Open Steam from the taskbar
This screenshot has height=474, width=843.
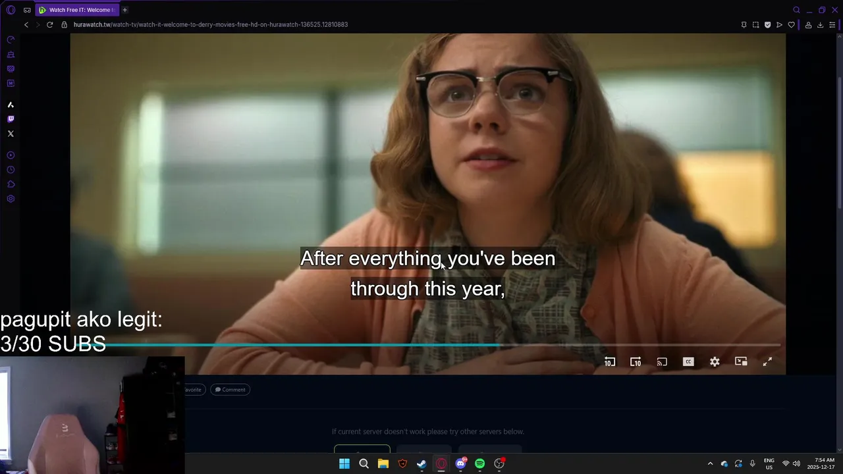[x=421, y=463]
